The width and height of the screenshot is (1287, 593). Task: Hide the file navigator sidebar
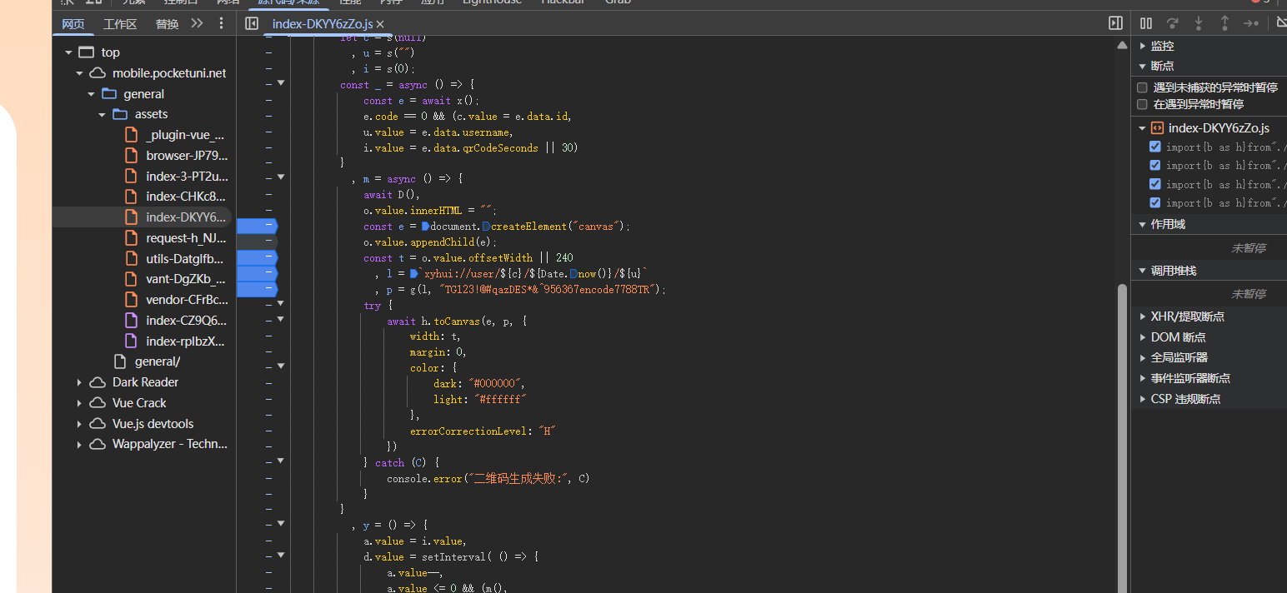(251, 23)
